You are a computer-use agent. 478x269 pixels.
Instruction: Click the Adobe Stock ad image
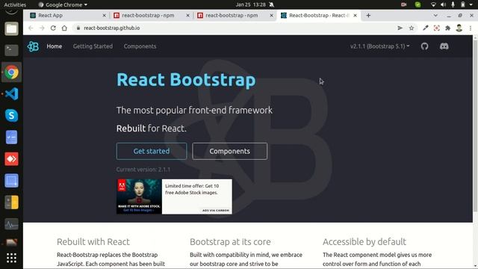click(139, 197)
